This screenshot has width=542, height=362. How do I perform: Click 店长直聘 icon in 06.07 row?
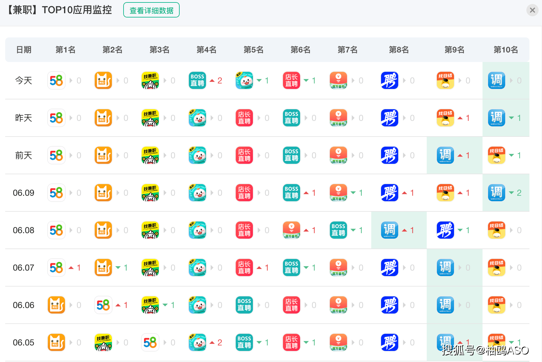click(244, 268)
